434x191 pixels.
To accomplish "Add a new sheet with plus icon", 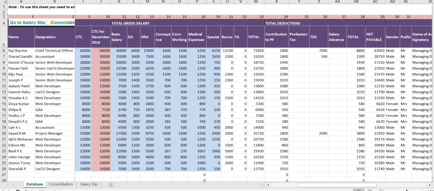I will pos(111,185).
